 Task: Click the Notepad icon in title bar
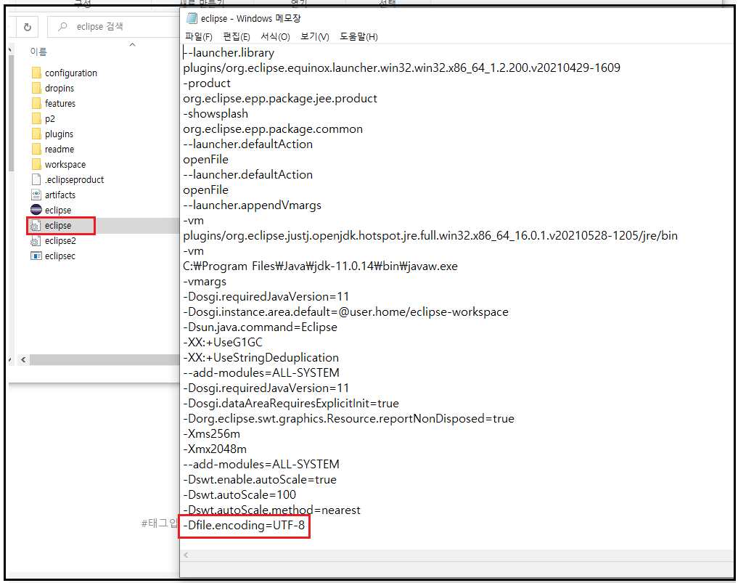point(192,18)
